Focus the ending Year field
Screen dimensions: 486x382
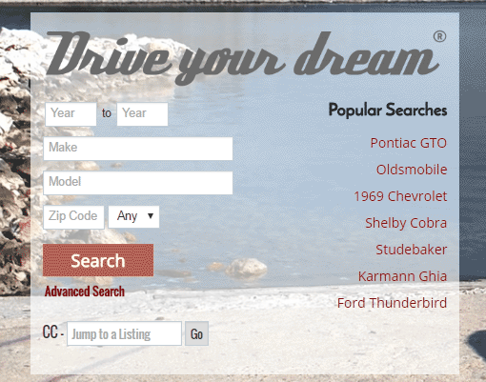pyautogui.click(x=142, y=114)
